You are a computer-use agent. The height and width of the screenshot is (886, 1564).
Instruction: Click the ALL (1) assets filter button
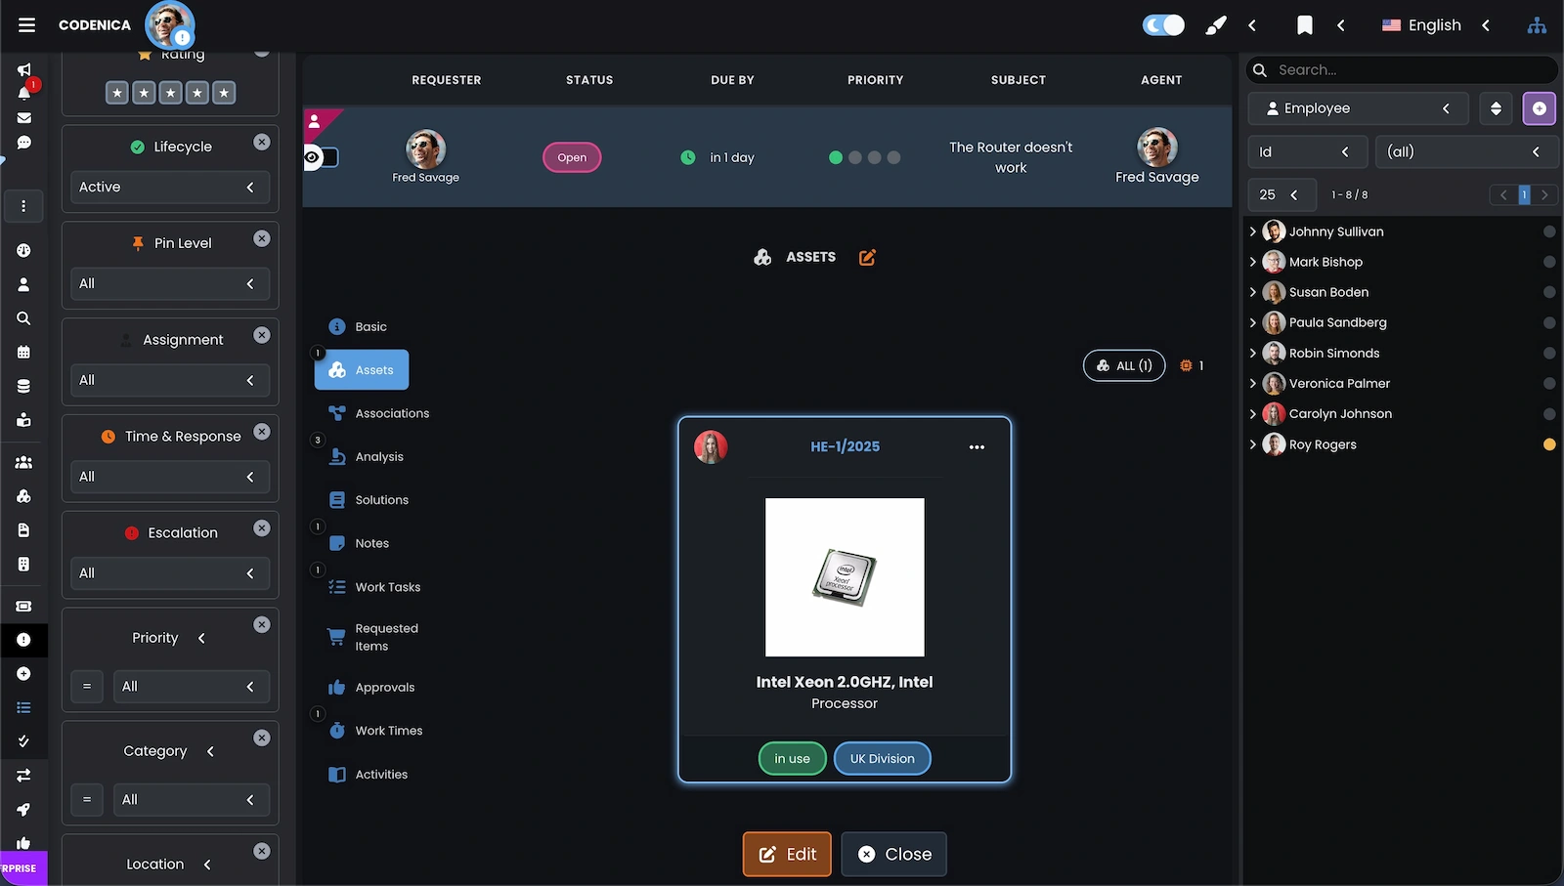point(1124,365)
